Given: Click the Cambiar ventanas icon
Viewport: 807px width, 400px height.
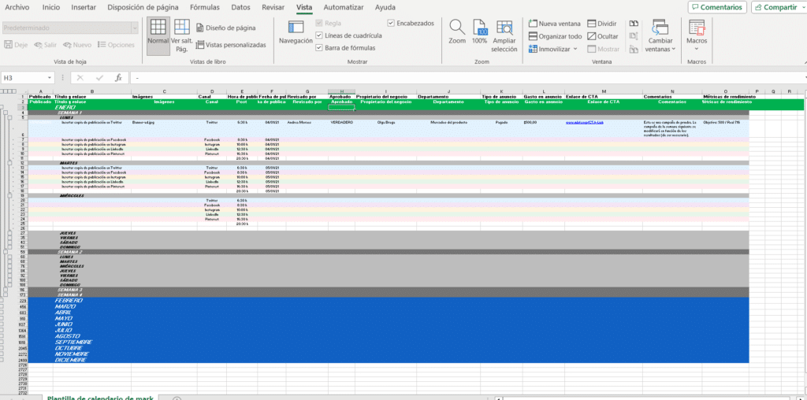Looking at the screenshot, I should (x=660, y=27).
